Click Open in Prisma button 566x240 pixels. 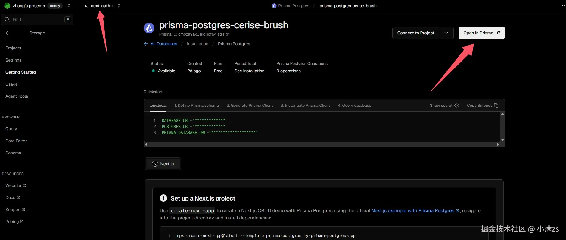point(481,33)
